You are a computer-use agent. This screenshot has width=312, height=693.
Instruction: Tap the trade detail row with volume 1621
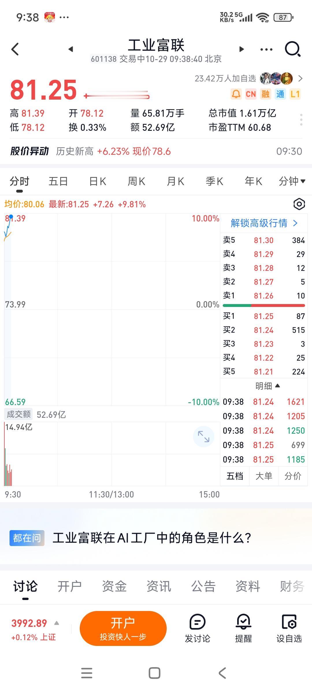coord(264,402)
